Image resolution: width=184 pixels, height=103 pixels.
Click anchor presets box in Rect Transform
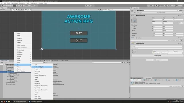point(135,21)
